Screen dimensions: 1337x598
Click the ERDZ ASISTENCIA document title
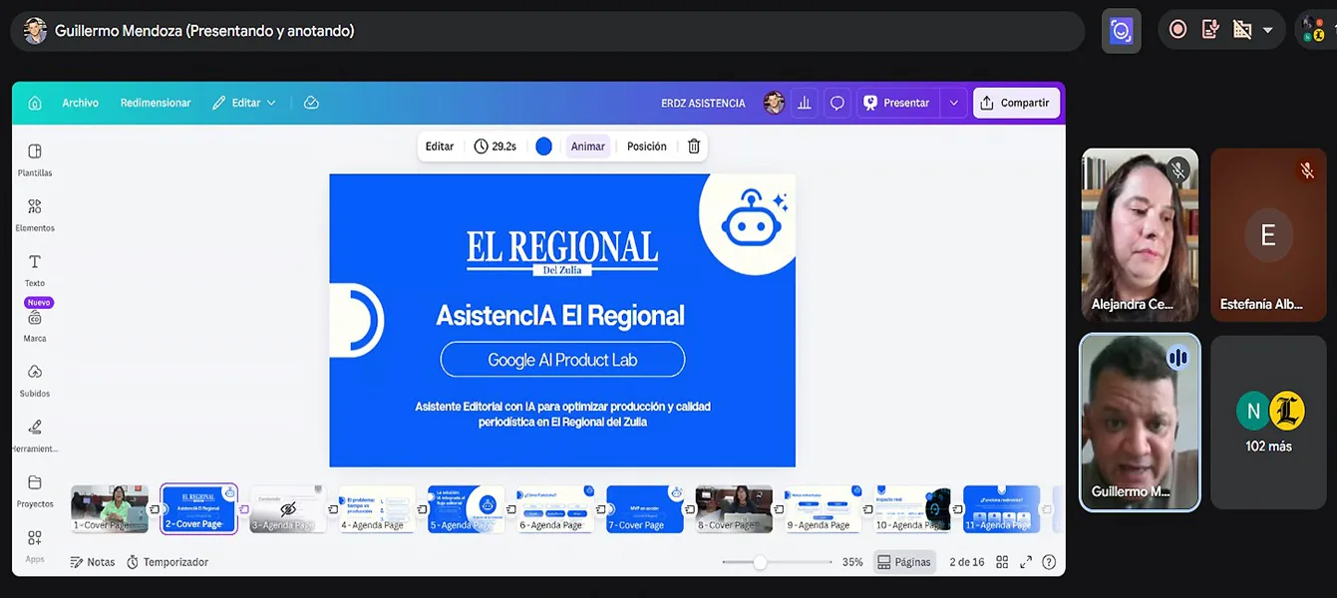pos(703,103)
